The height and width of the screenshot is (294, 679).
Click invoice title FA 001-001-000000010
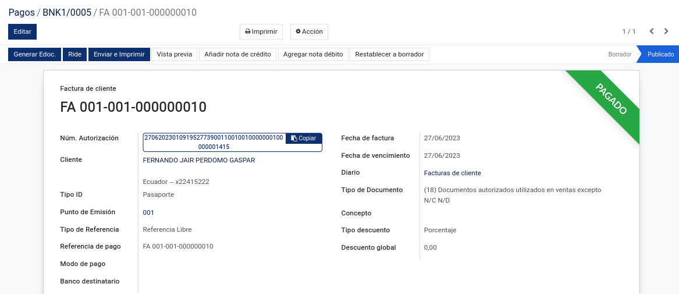pos(133,107)
